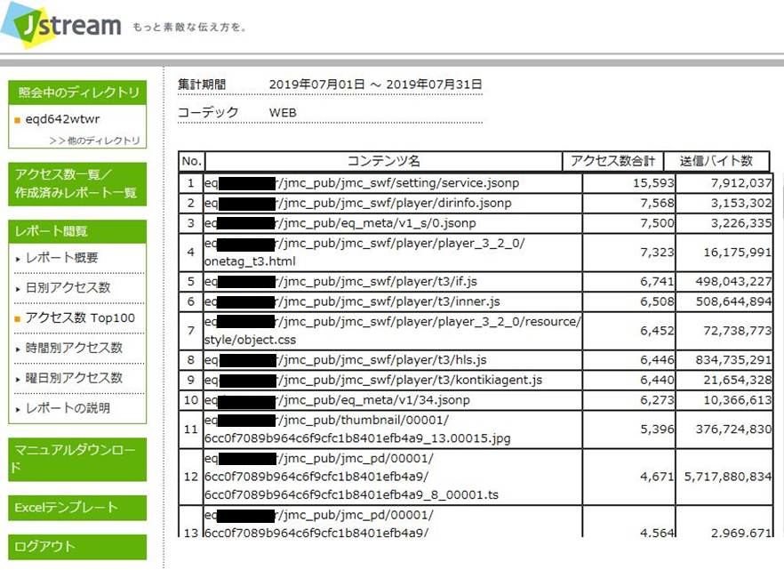Select アクセス数 Top100 menu item
This screenshot has height=570, width=784.
[80, 317]
